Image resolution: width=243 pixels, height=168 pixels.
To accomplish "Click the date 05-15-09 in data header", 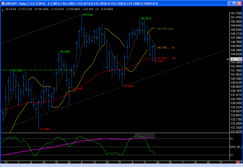I will coord(11,9).
